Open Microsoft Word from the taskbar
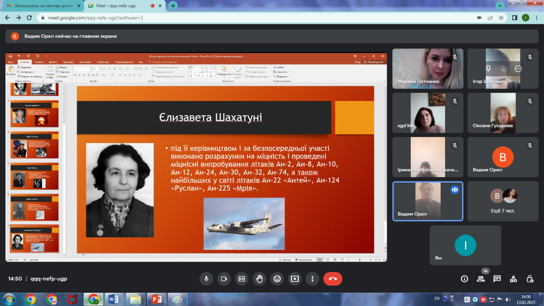Image resolution: width=544 pixels, height=306 pixels. [x=113, y=299]
